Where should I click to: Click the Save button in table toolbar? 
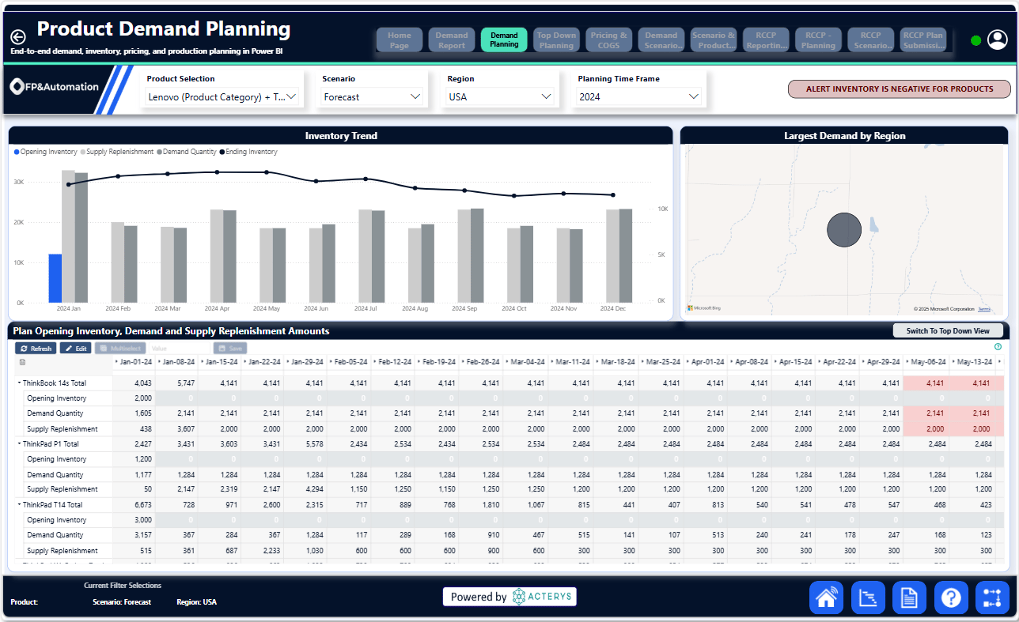coord(230,348)
